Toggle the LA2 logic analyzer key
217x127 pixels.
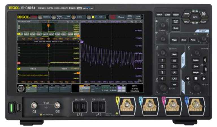[x=174, y=79]
